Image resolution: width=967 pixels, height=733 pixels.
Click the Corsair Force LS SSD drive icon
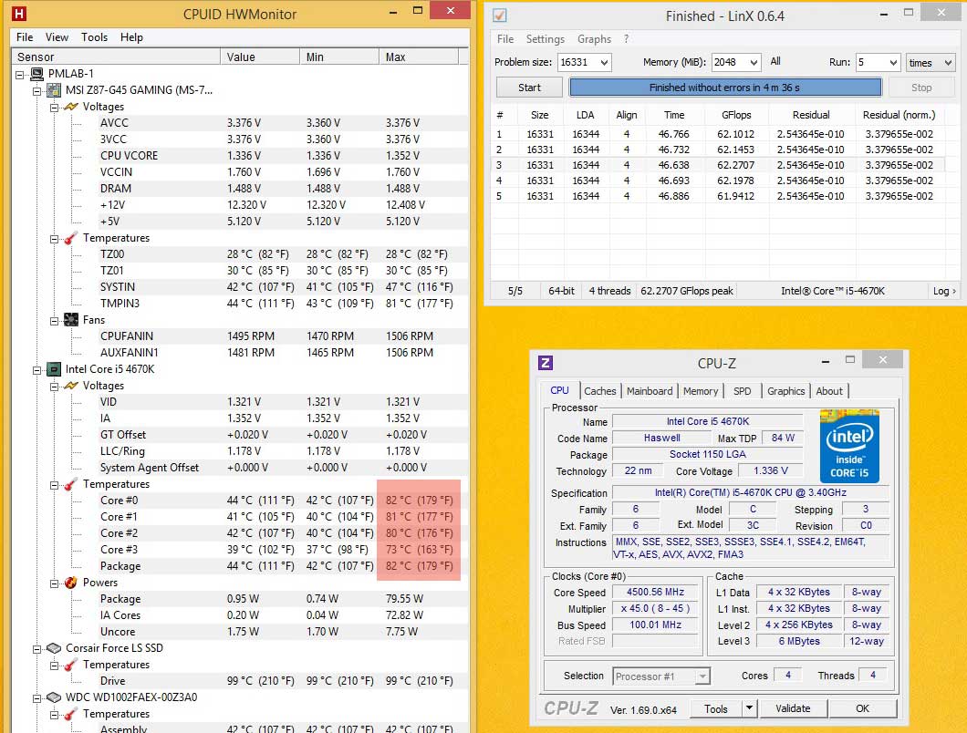click(54, 648)
